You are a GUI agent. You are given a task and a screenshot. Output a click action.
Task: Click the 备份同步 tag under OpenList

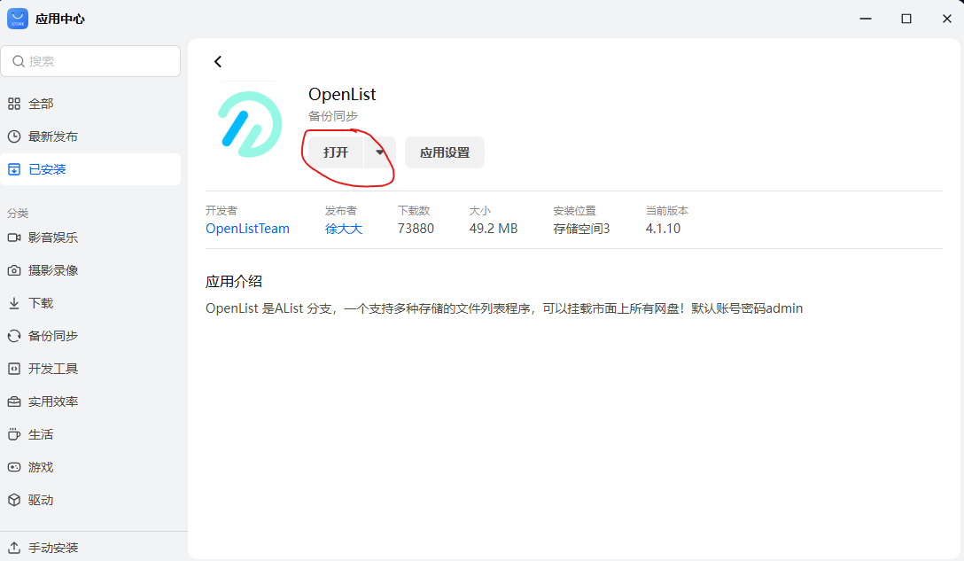click(x=332, y=116)
